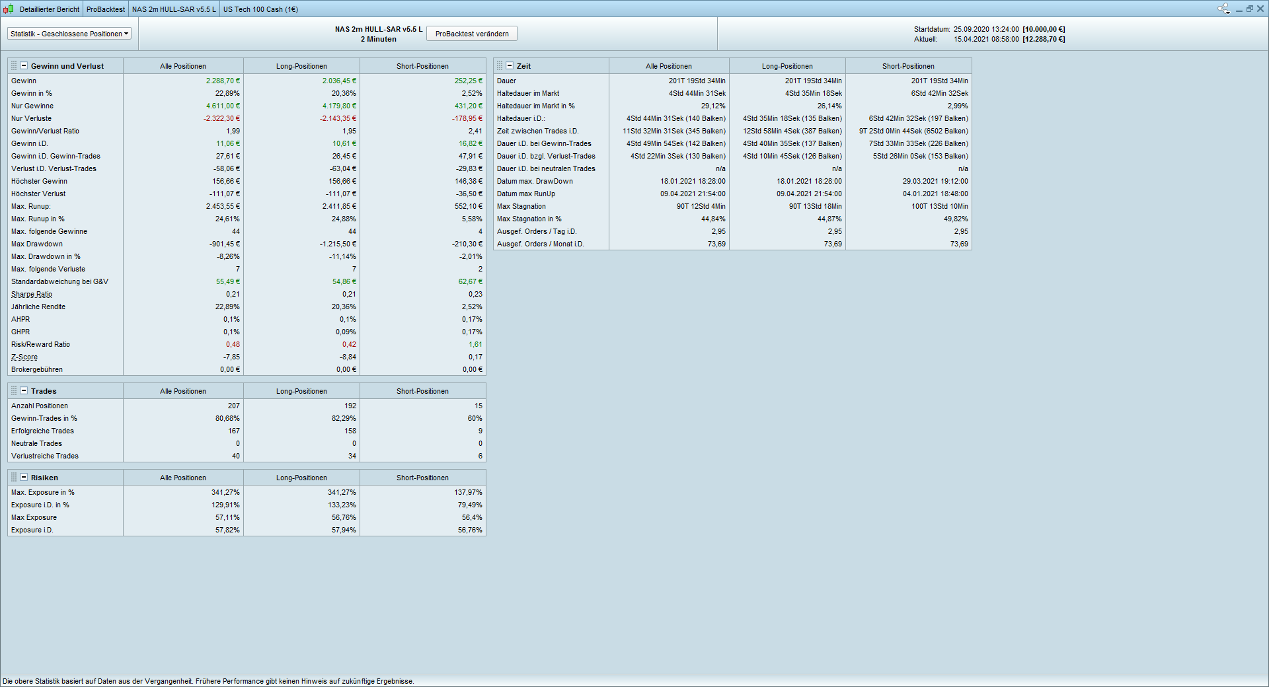This screenshot has width=1269, height=687.
Task: Collapse the Trades section
Action: [x=24, y=391]
